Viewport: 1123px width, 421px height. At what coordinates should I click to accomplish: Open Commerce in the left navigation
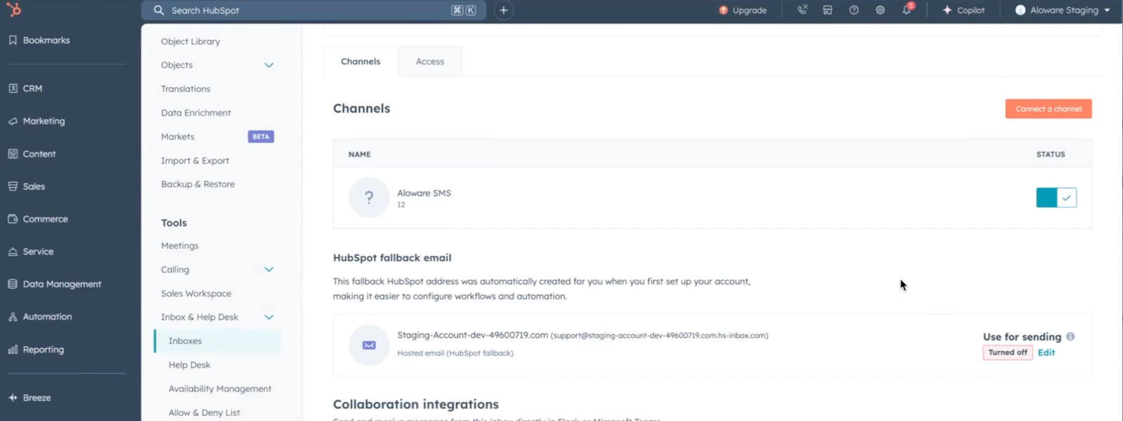[x=38, y=219]
